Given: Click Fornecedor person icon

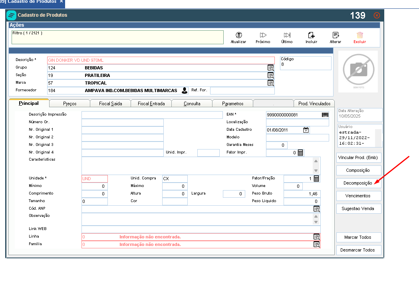Looking at the screenshot, I should point(185,90).
